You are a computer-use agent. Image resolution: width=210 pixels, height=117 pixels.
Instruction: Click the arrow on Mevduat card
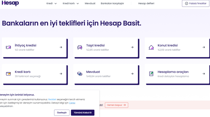pos(132,74)
